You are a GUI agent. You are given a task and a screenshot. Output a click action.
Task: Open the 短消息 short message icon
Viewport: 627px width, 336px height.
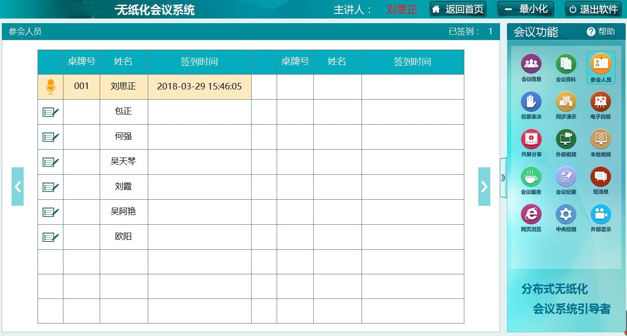pyautogui.click(x=601, y=177)
